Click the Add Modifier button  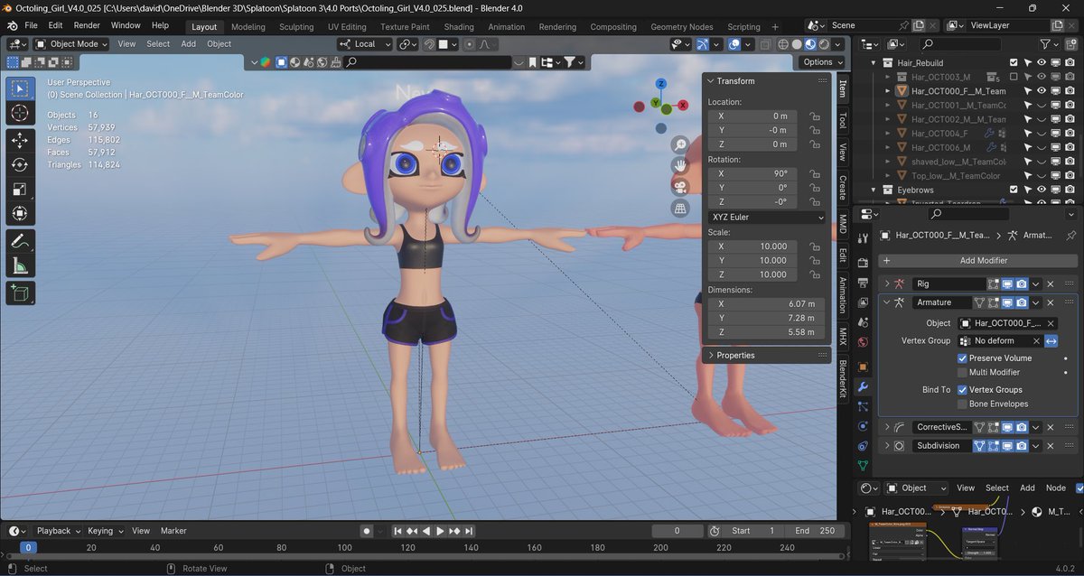(977, 260)
